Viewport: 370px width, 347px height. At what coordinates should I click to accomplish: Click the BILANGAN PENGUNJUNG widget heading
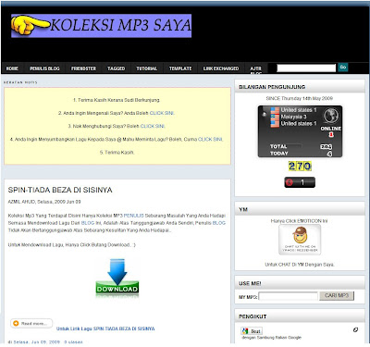pos(272,87)
